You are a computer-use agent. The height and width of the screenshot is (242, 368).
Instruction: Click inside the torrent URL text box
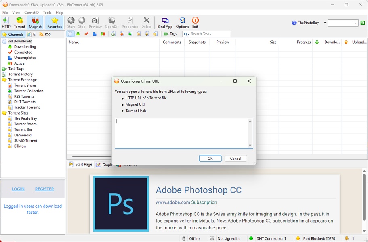pos(181,133)
